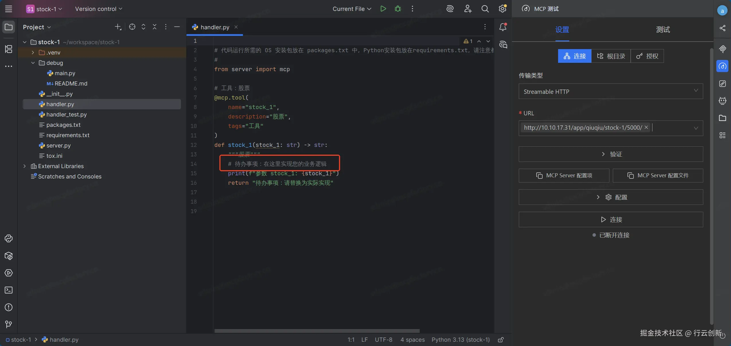
Task: Open the Version control menu
Action: click(x=98, y=9)
